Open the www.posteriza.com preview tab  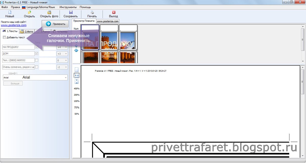click(108, 21)
